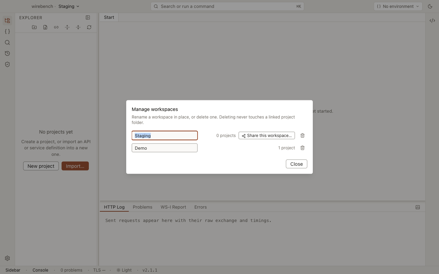Click the import file icon in Explorer

point(45,27)
